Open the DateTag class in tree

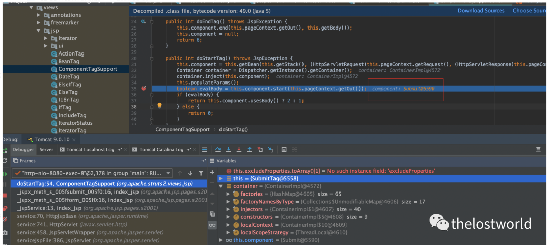[x=68, y=76]
